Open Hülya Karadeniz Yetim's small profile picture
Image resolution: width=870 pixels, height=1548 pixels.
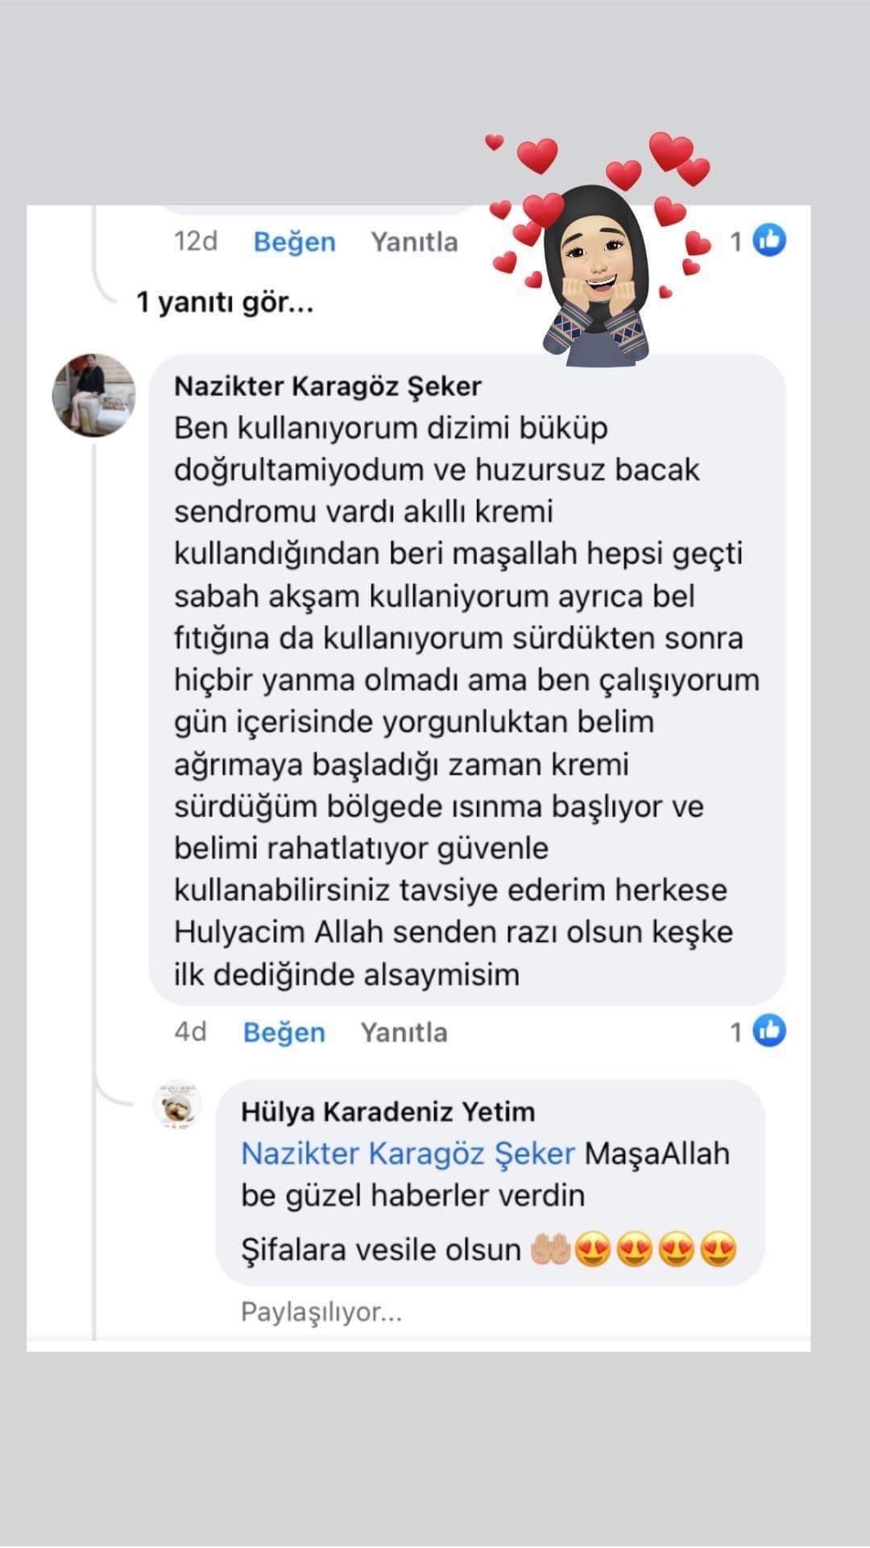tap(176, 1105)
